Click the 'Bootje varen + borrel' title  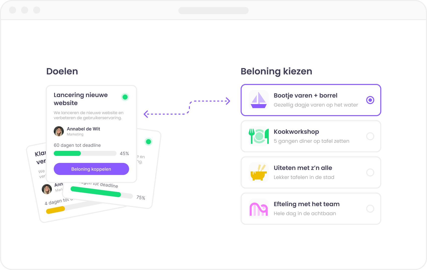point(305,96)
